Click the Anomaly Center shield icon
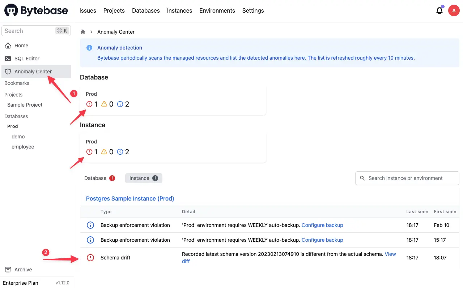Viewport: 463px width, 288px height. [8, 72]
